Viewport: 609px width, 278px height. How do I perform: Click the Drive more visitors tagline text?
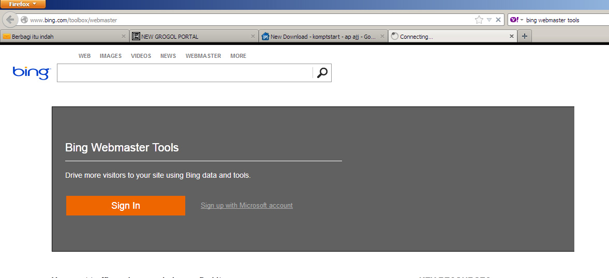click(x=158, y=175)
